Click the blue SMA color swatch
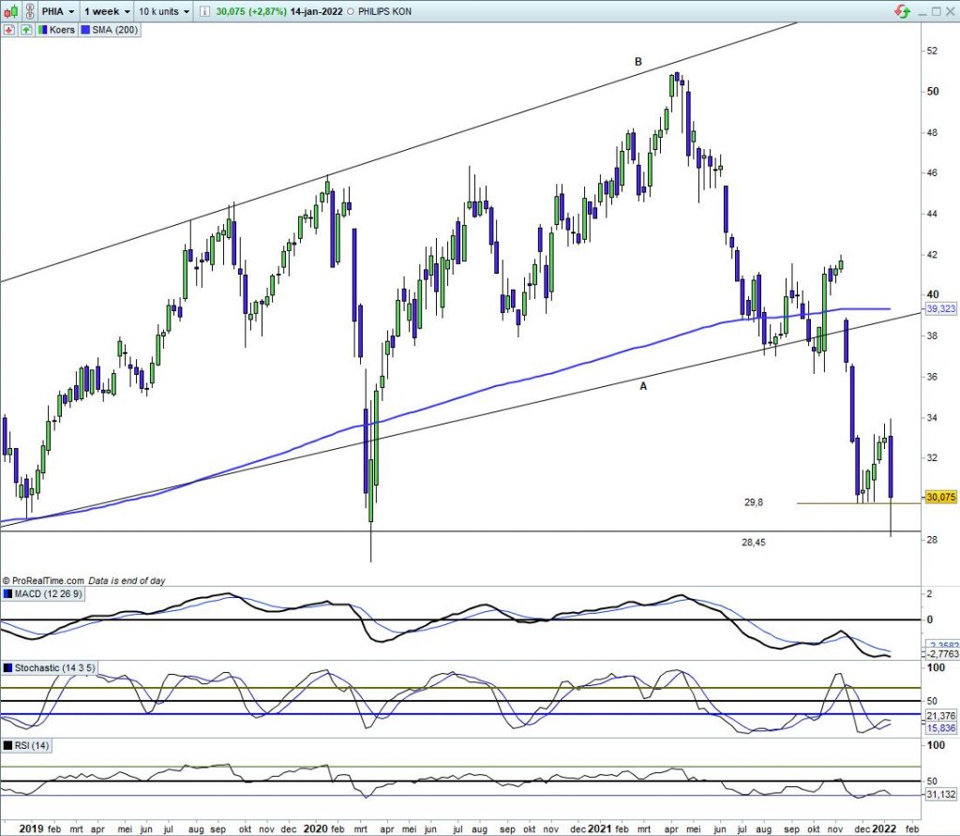960x836 pixels. 86,30
